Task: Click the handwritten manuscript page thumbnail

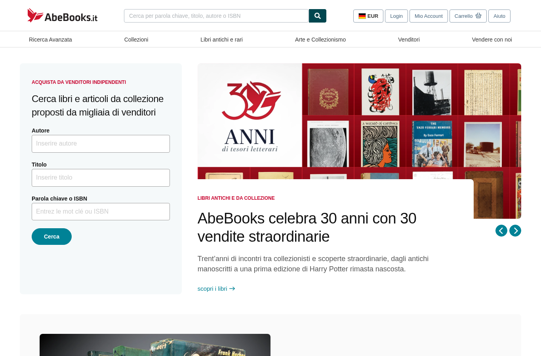Action: pyautogui.click(x=484, y=93)
